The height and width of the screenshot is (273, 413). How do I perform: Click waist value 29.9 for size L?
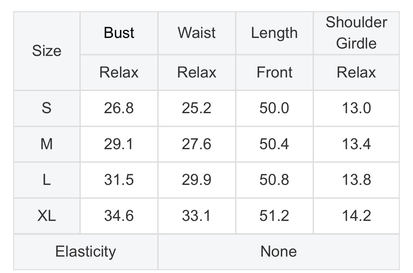(x=197, y=180)
